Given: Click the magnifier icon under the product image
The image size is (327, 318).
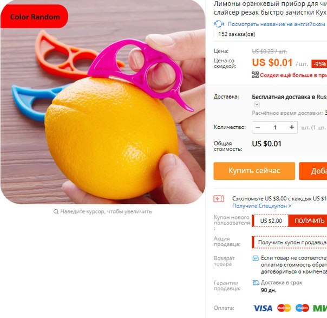Looking at the screenshot, I should (x=56, y=212).
